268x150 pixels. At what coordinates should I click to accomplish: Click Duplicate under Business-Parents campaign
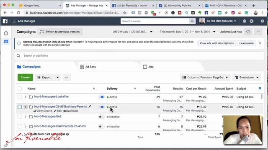point(71,111)
